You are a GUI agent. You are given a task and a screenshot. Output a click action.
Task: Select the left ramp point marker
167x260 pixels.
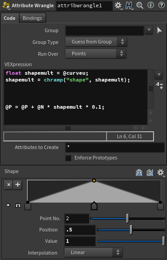coord(28,206)
